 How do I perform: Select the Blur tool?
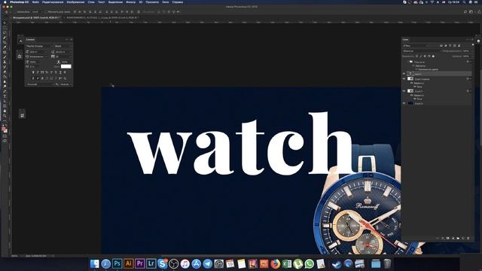(5, 82)
